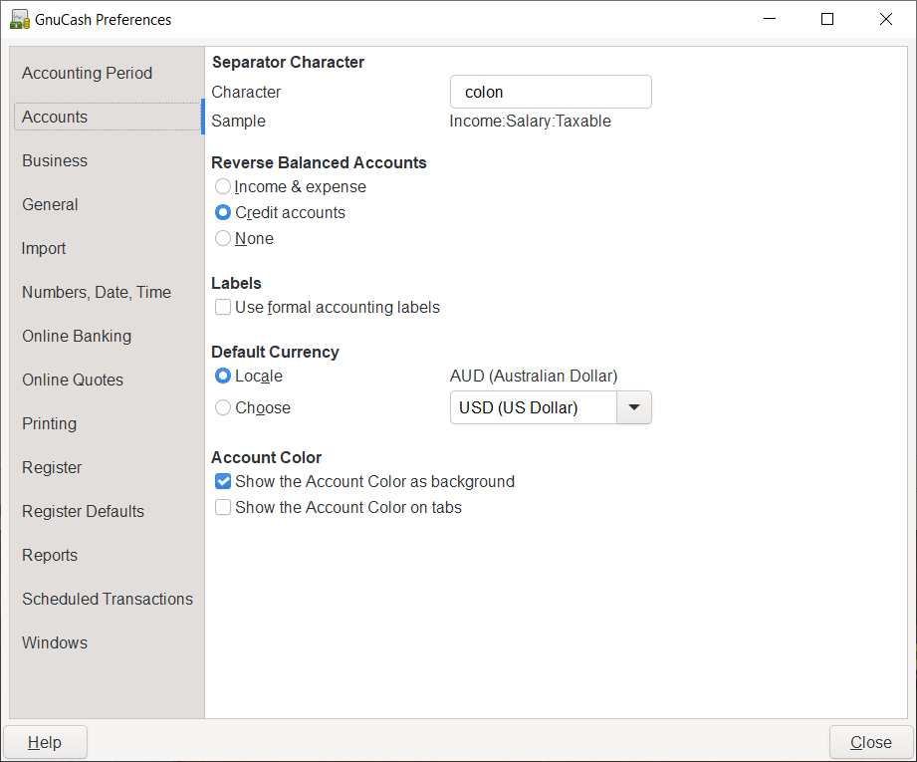Click the USD (US Dollar) combo box

[x=534, y=407]
